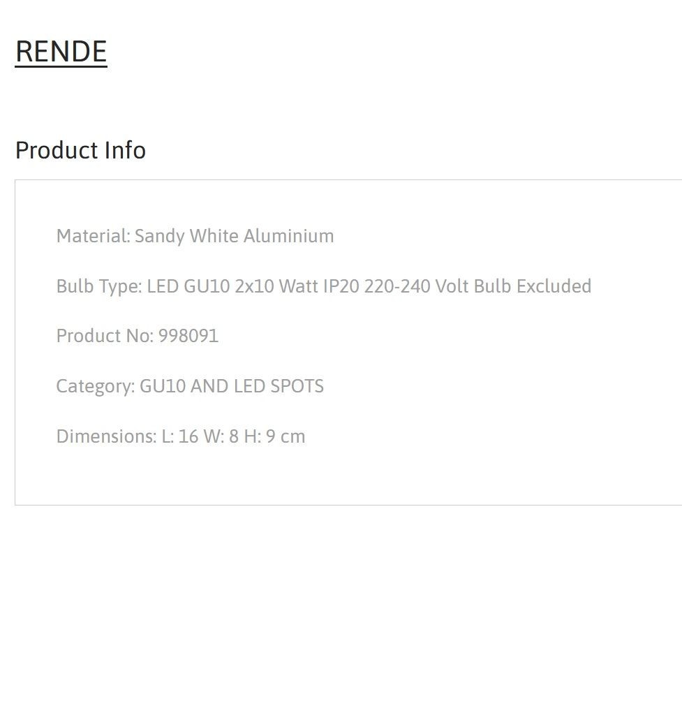Select the LED GU10 text
Image resolution: width=682 pixels, height=701 pixels.
click(188, 286)
